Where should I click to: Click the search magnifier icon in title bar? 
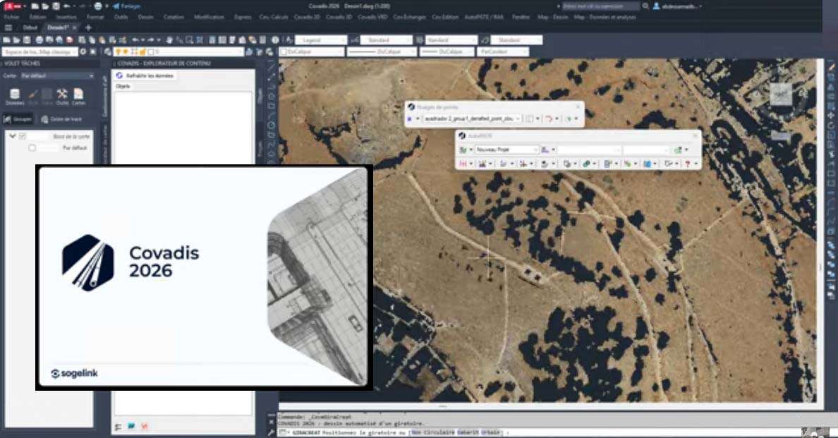point(559,6)
